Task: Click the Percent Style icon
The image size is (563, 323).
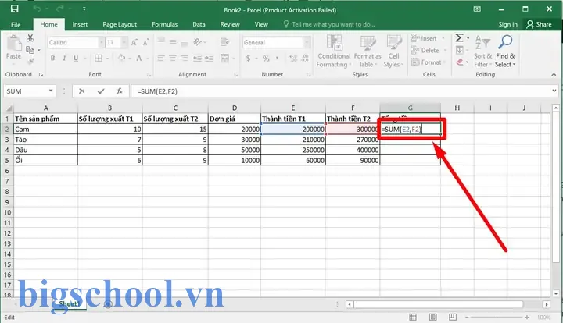Action: pos(266,59)
